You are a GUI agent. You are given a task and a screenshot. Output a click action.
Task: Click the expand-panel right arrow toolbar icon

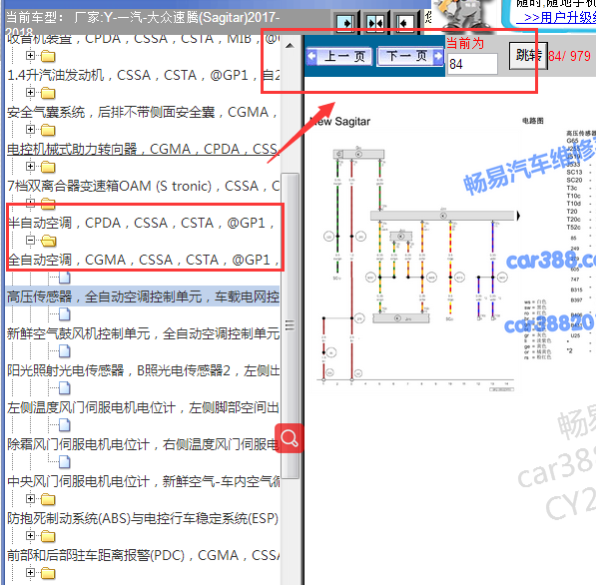[345, 23]
